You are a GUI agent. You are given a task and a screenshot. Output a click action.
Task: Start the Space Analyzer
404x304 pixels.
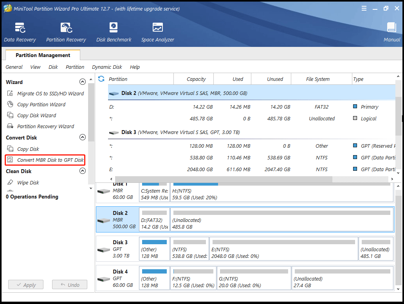point(157,32)
